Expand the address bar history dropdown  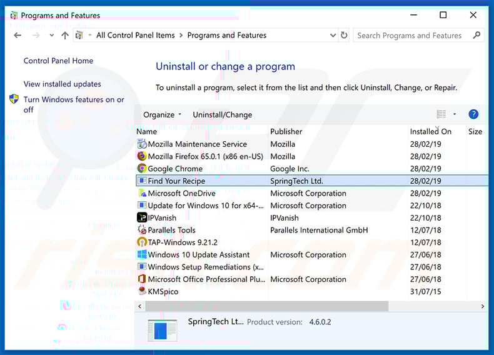(x=333, y=35)
